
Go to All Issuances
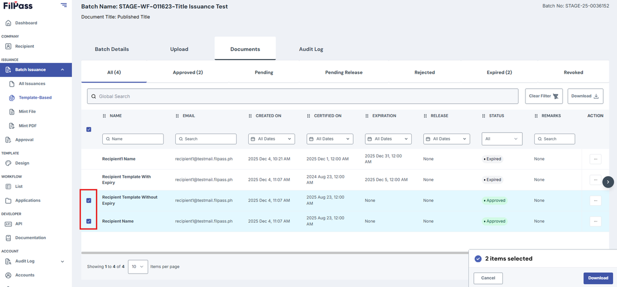32,84
